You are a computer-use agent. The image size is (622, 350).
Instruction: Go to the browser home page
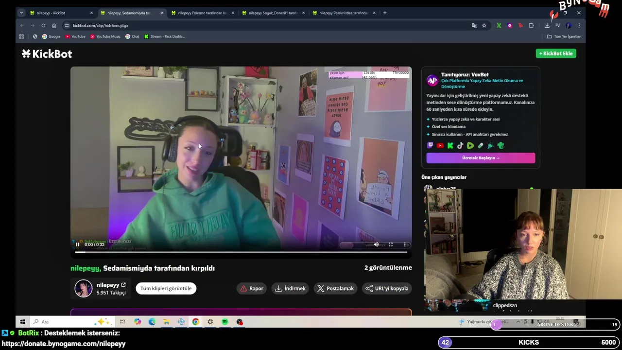[54, 25]
